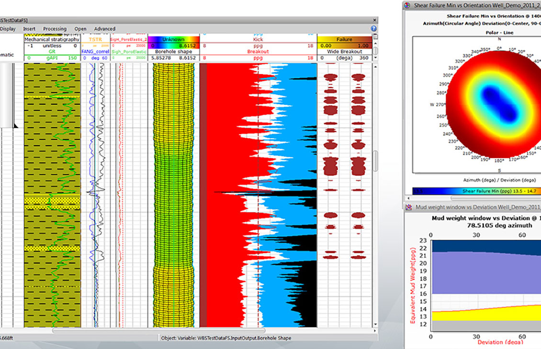Open the Insert menu
The height and width of the screenshot is (349, 541).
[x=29, y=29]
